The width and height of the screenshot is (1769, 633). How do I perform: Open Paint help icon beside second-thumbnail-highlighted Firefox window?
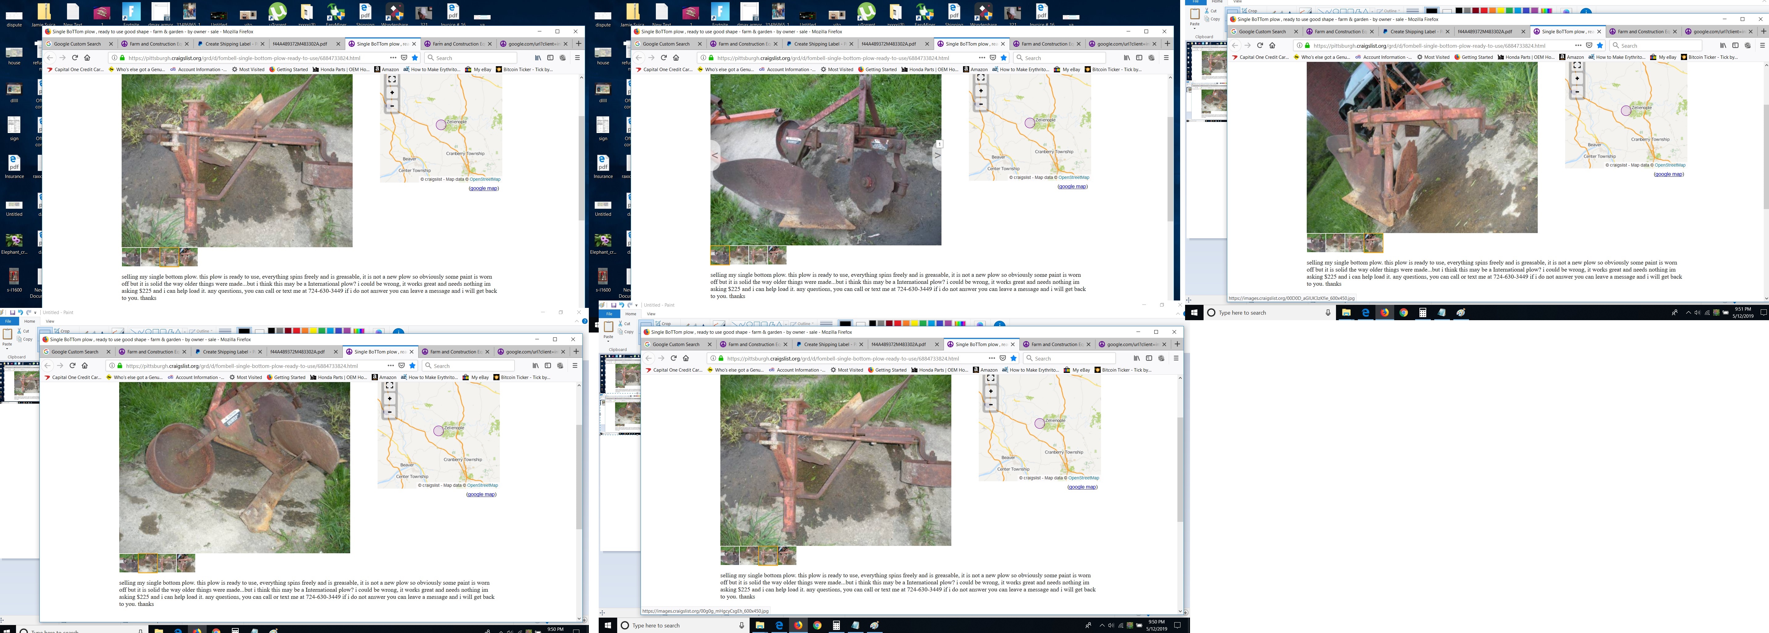tap(585, 321)
